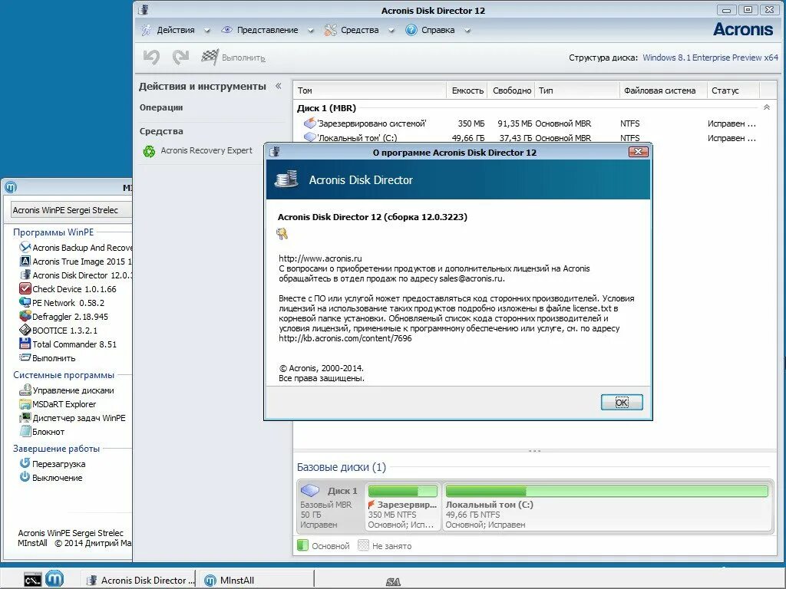786x589 pixels.
Task: Open the Представление menu
Action: pos(267,30)
